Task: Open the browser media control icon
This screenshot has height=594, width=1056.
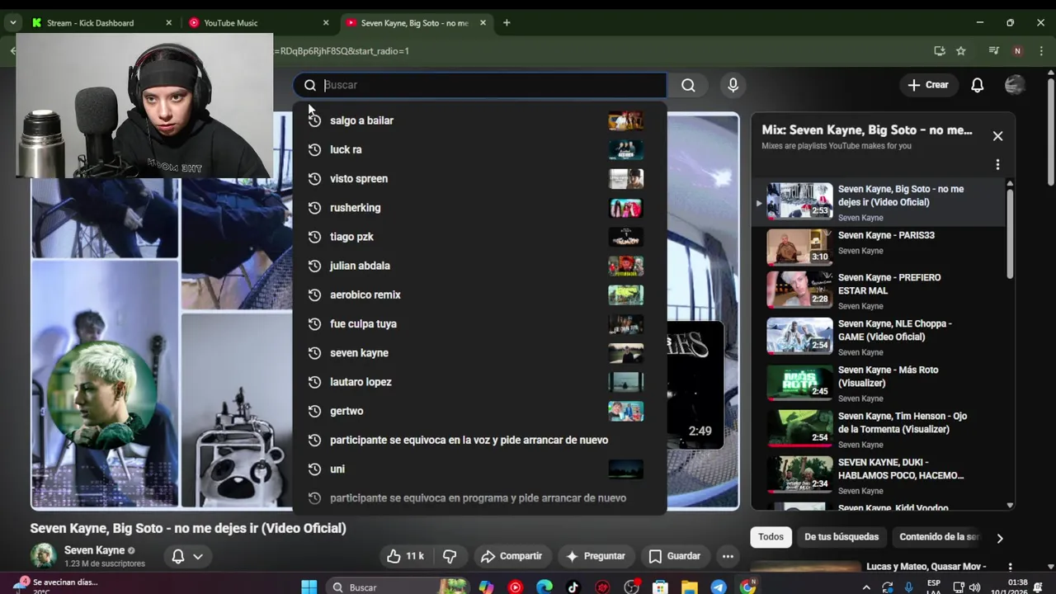Action: click(994, 51)
